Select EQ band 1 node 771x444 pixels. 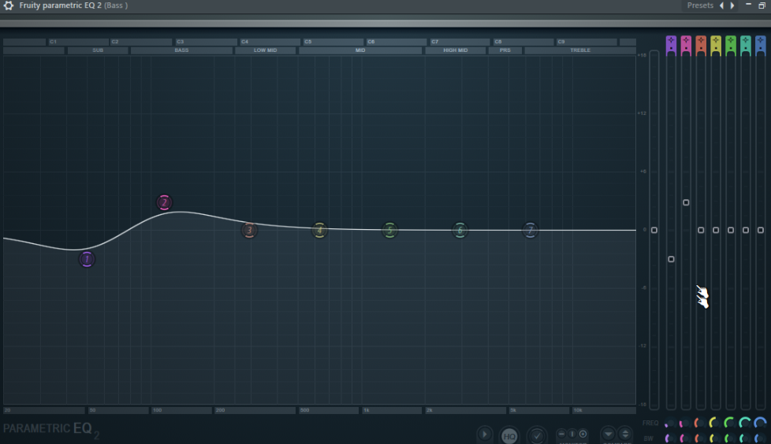(x=87, y=259)
